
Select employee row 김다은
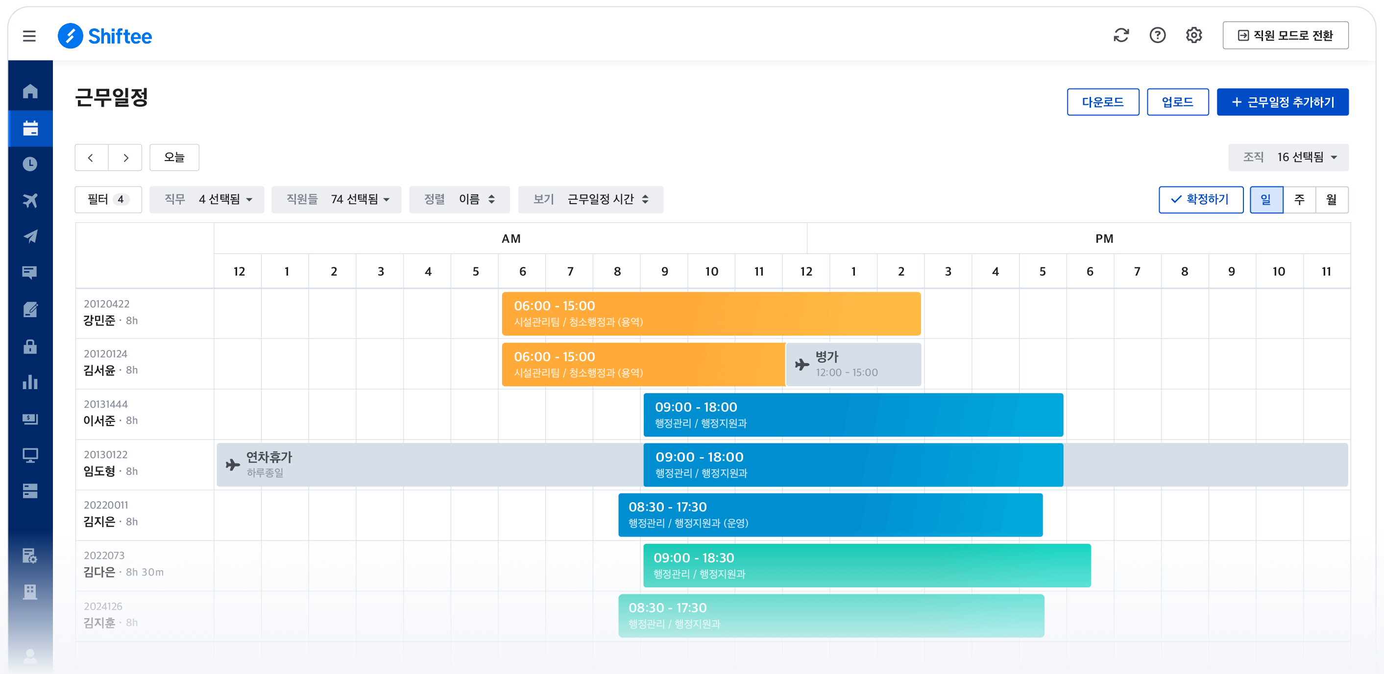145,566
